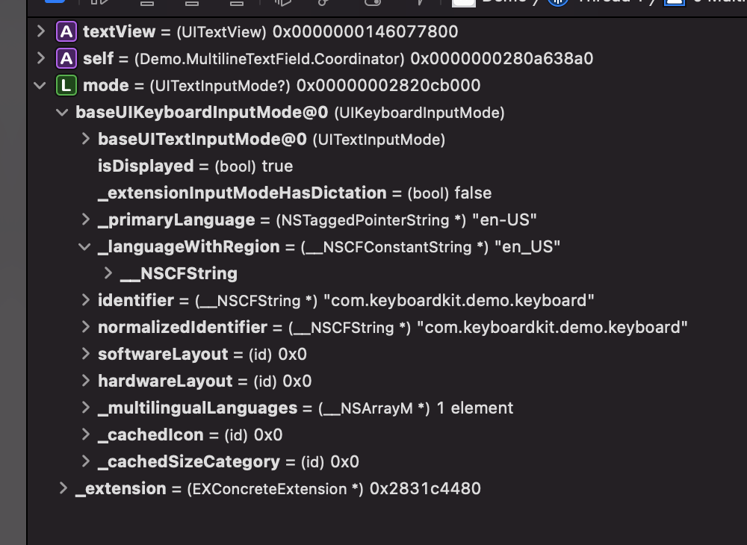Screen dimensions: 747x545
Task: Collapse baseUIKeyboardInputMode@0
Action: [61, 113]
